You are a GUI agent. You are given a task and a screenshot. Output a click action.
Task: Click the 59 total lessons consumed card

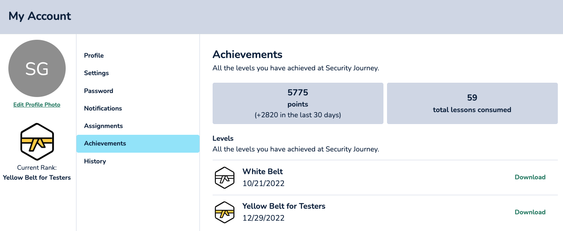pyautogui.click(x=472, y=103)
